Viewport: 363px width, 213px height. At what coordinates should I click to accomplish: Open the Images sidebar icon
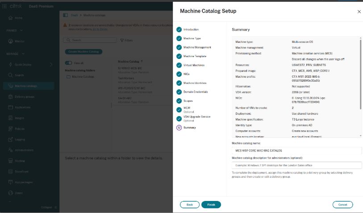click(10, 118)
